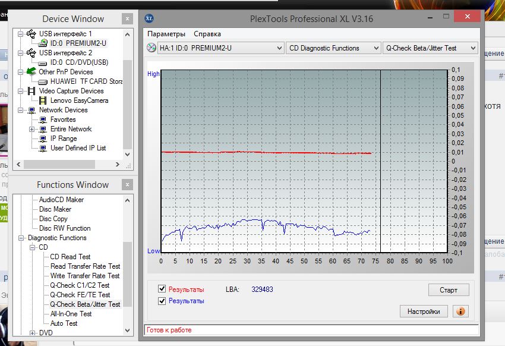
Task: Click the Lenovo EasyCamera film icon
Action: tap(43, 100)
